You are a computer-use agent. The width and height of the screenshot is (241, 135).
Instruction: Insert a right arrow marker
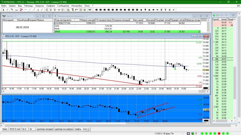pos(153,10)
